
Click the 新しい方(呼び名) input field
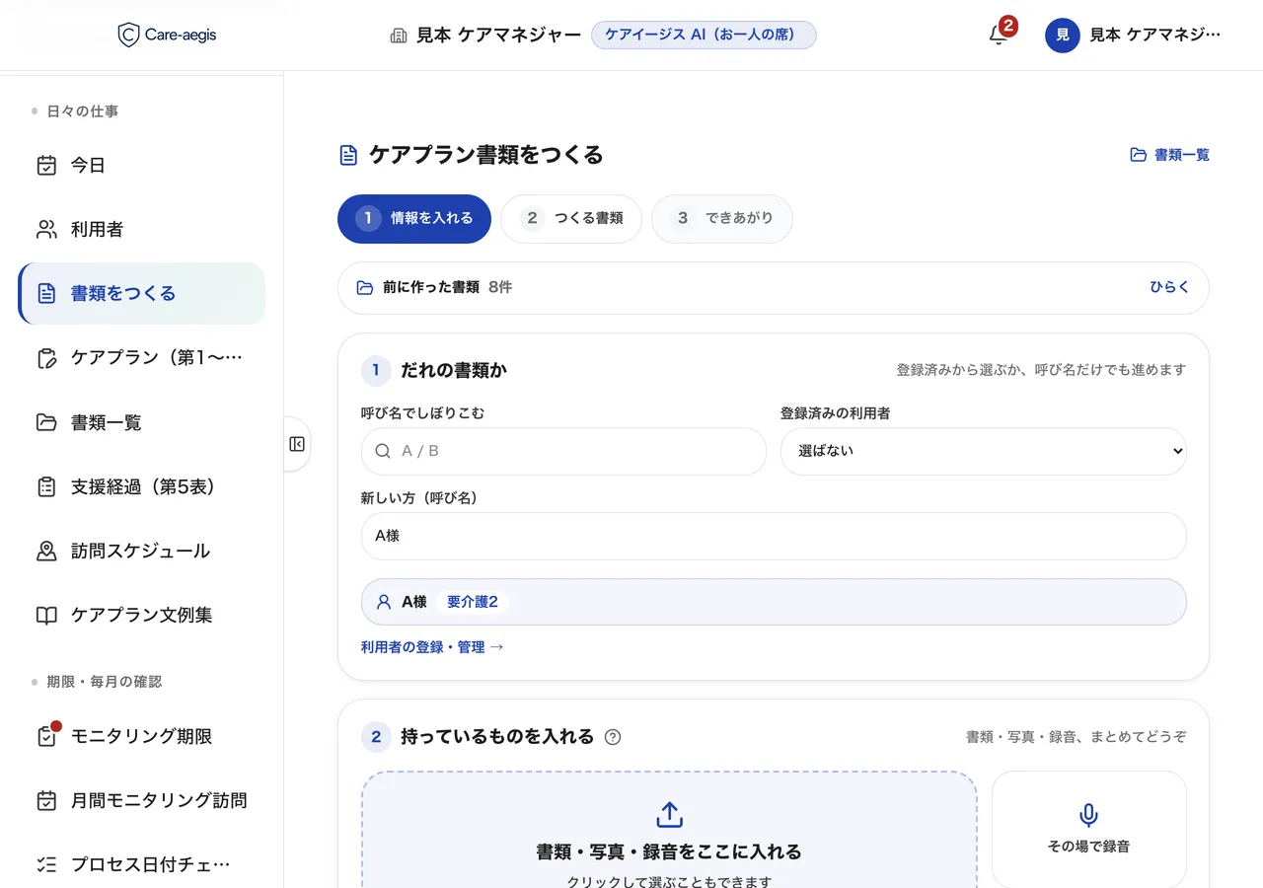774,536
